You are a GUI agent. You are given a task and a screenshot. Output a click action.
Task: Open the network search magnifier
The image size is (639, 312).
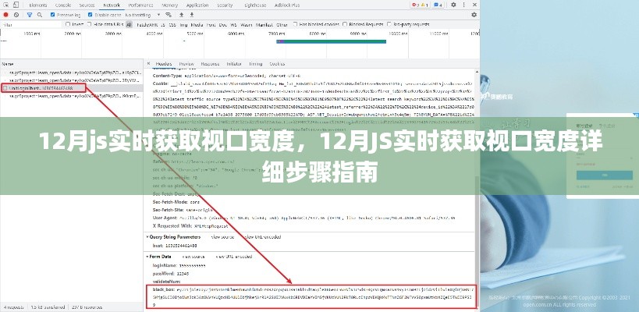[x=40, y=15]
